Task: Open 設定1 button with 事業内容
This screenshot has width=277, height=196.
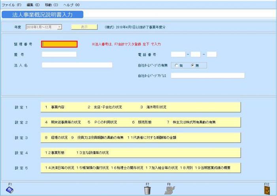Action: [141, 107]
